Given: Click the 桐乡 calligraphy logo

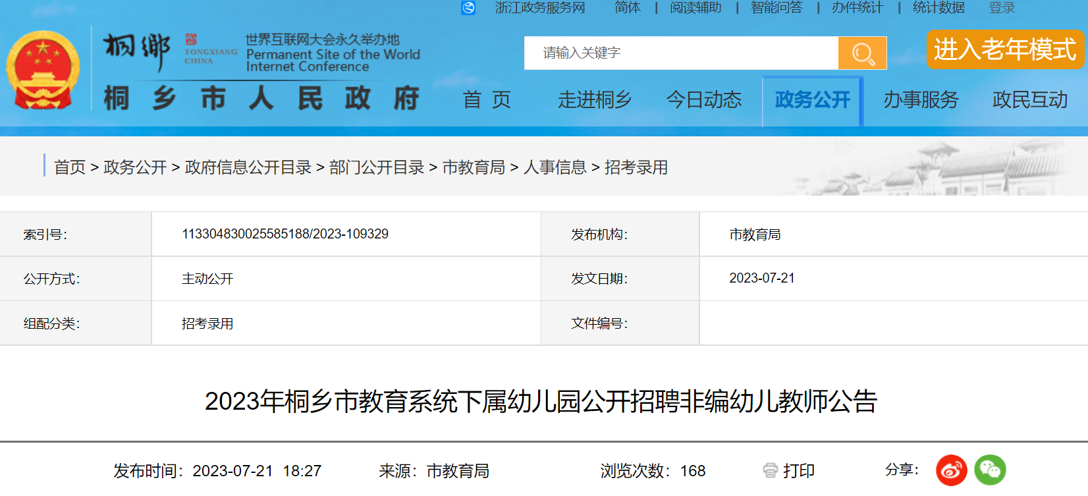Looking at the screenshot, I should pyautogui.click(x=136, y=51).
